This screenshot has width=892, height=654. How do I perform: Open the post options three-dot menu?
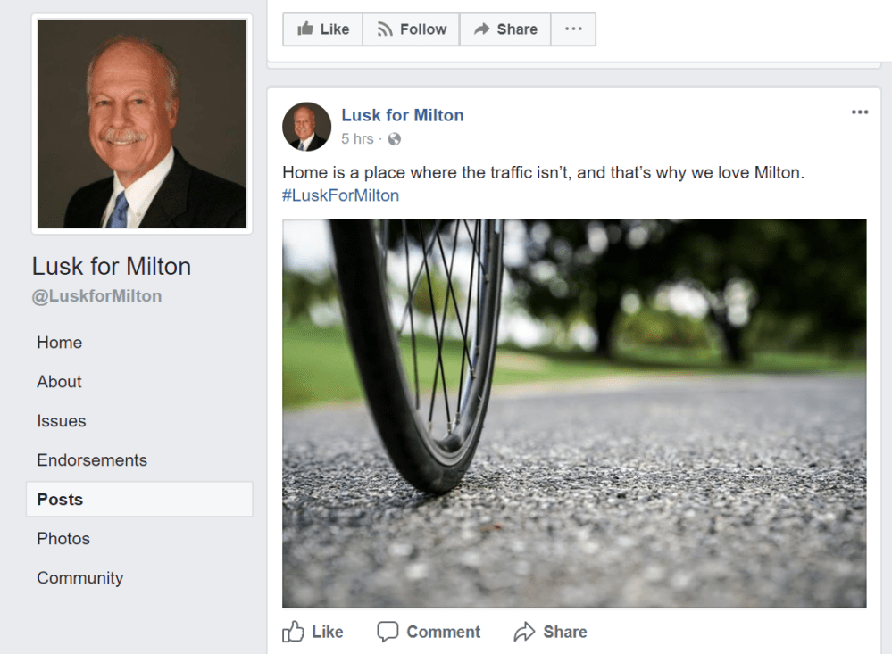860,112
